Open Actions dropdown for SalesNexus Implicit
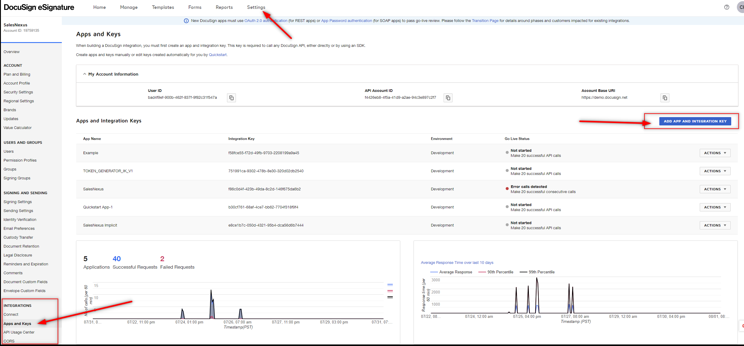Viewport: 744px width, 346px height. click(x=715, y=225)
